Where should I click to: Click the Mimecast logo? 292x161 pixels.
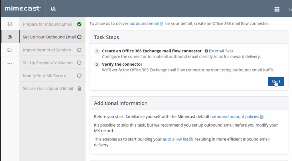pyautogui.click(x=23, y=9)
